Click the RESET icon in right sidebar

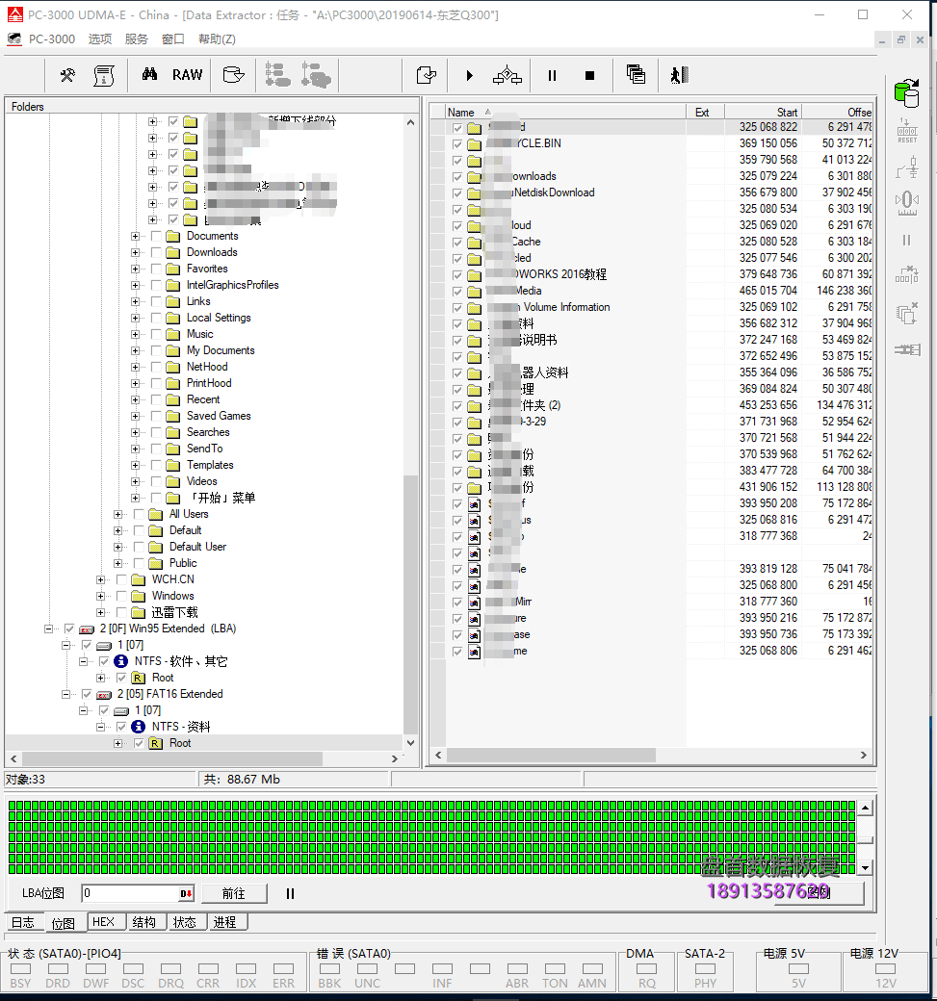point(907,130)
